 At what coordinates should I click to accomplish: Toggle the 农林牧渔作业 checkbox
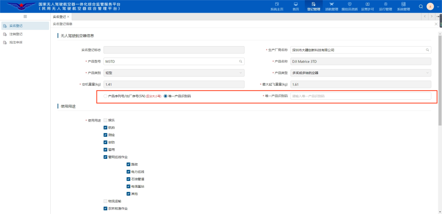pos(106,209)
